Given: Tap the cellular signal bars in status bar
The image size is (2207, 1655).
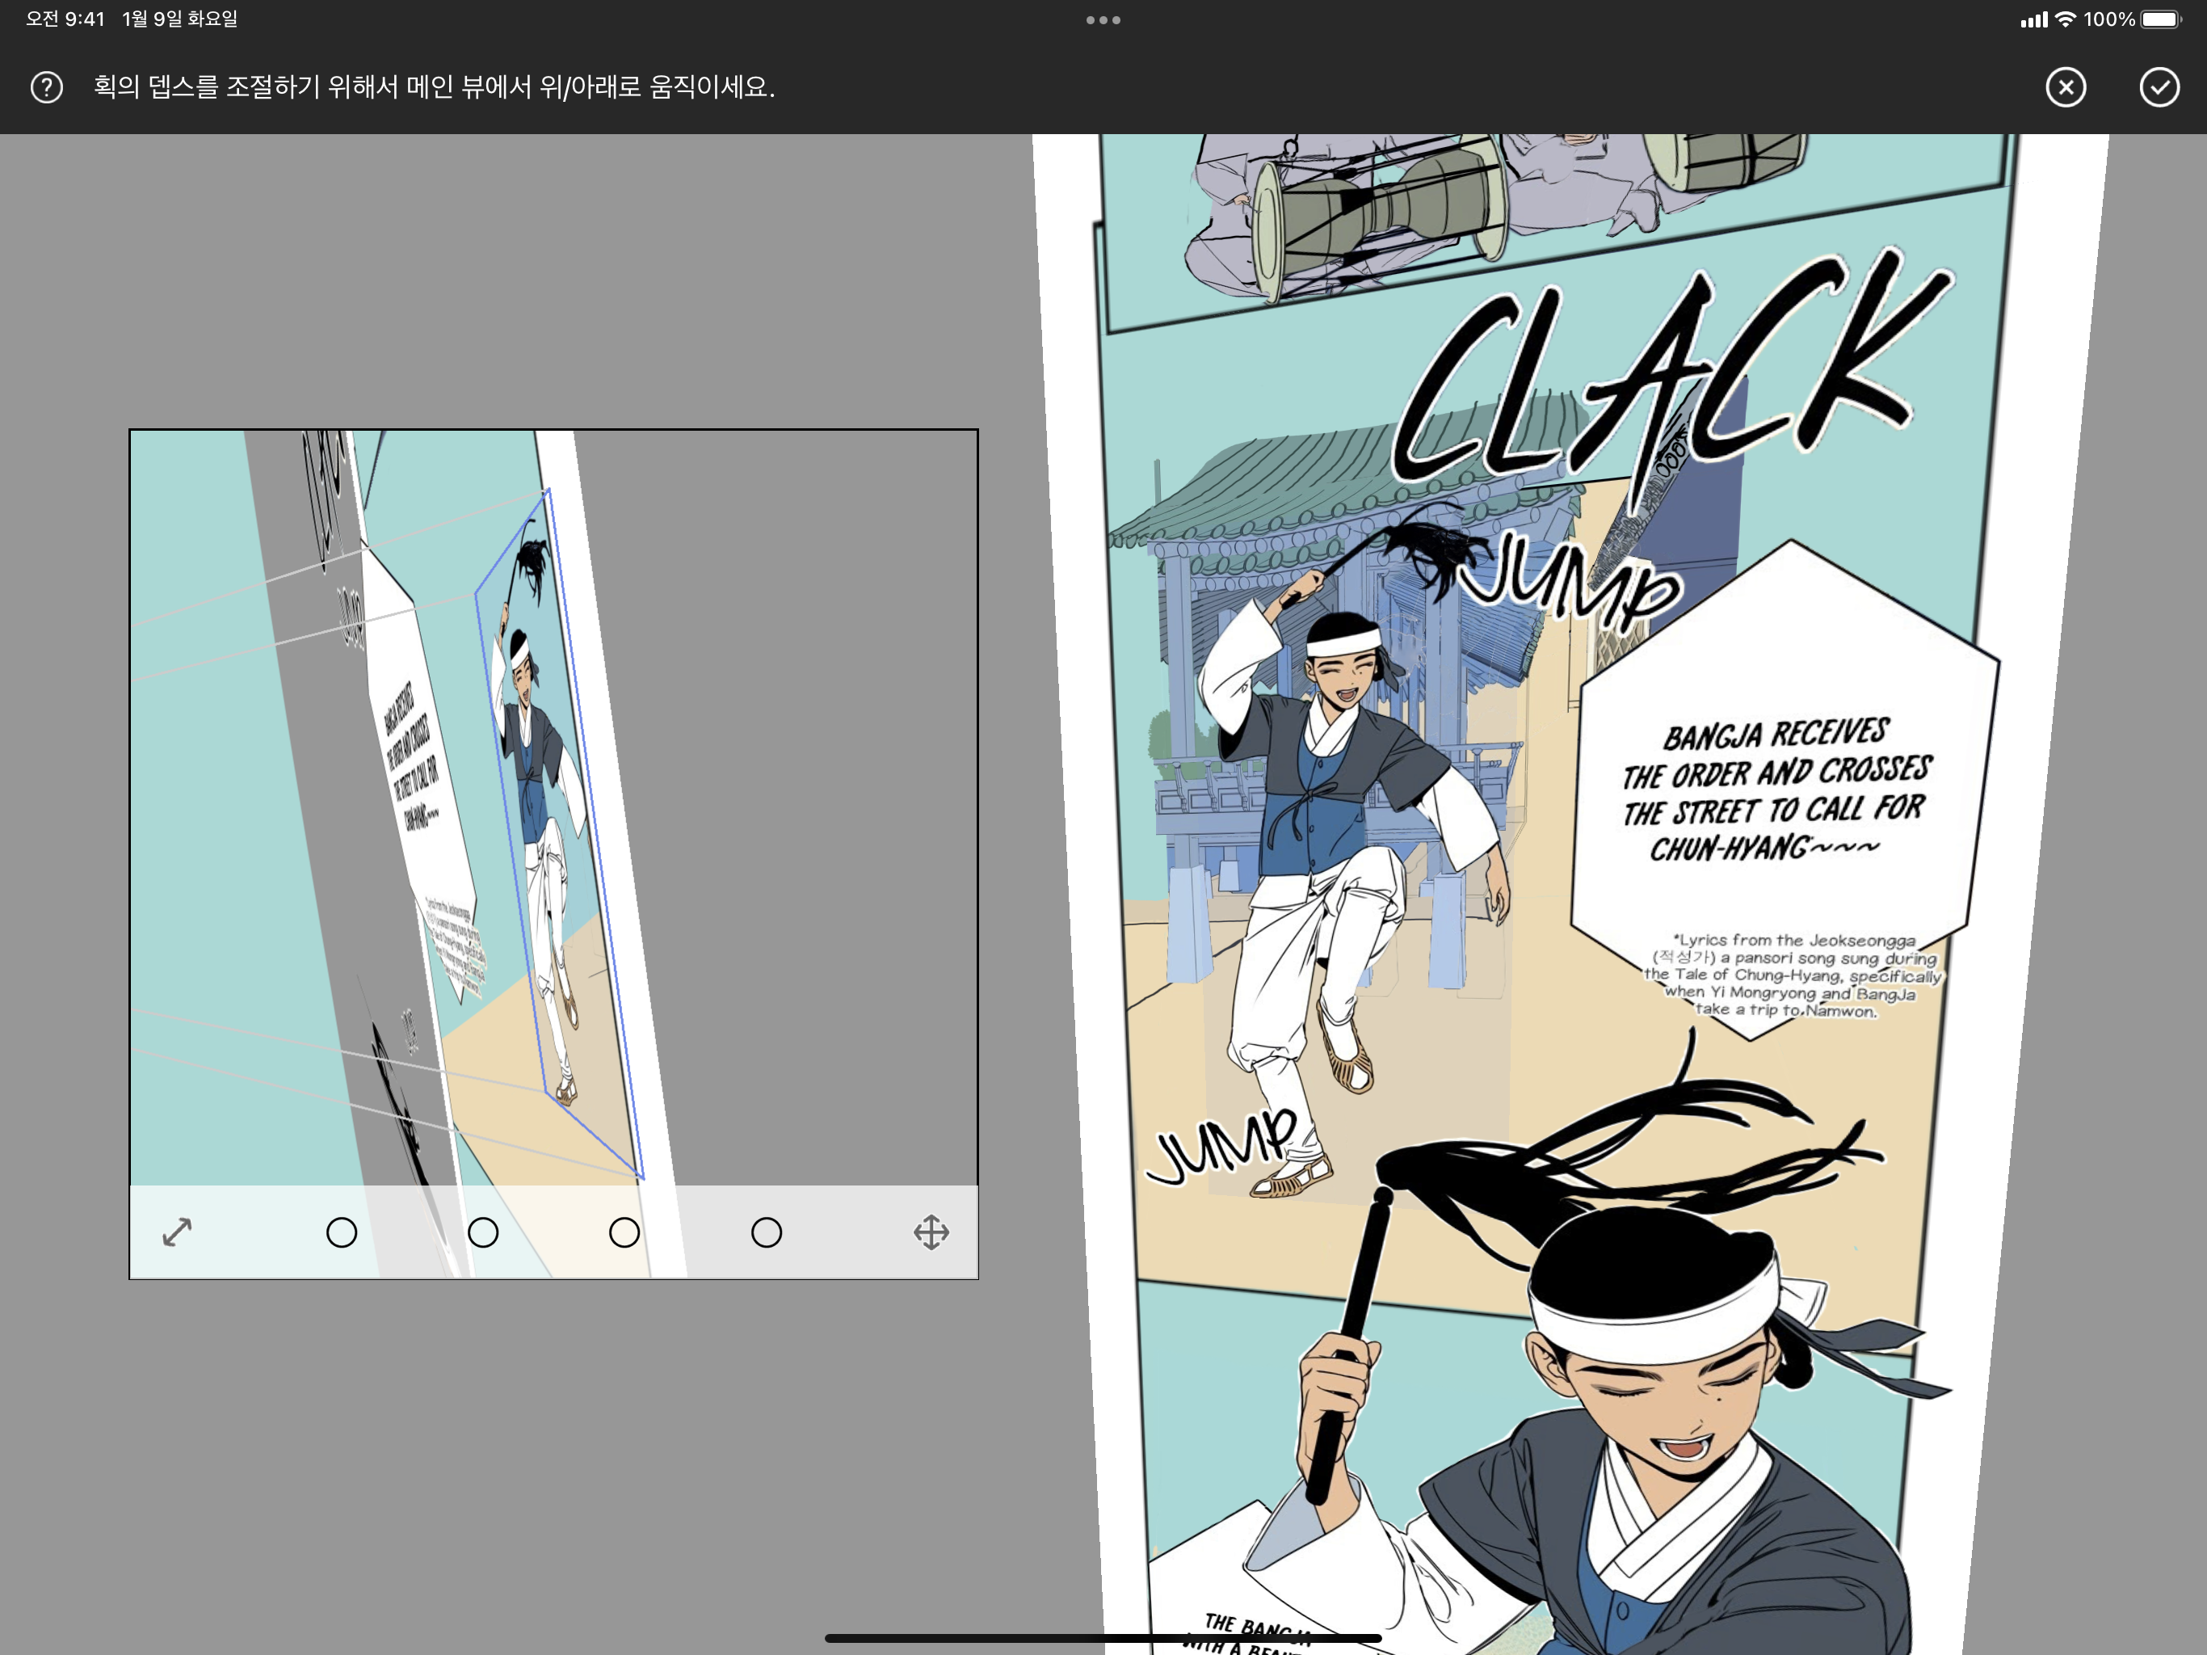Looking at the screenshot, I should pos(2033,19).
